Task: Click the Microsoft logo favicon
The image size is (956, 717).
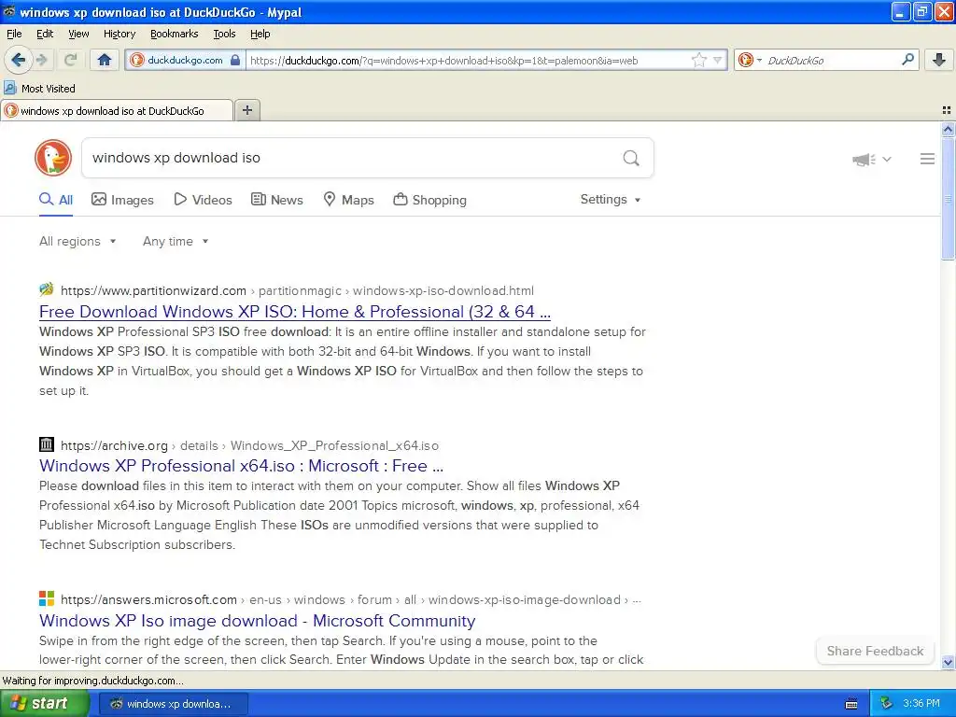Action: [x=47, y=598]
